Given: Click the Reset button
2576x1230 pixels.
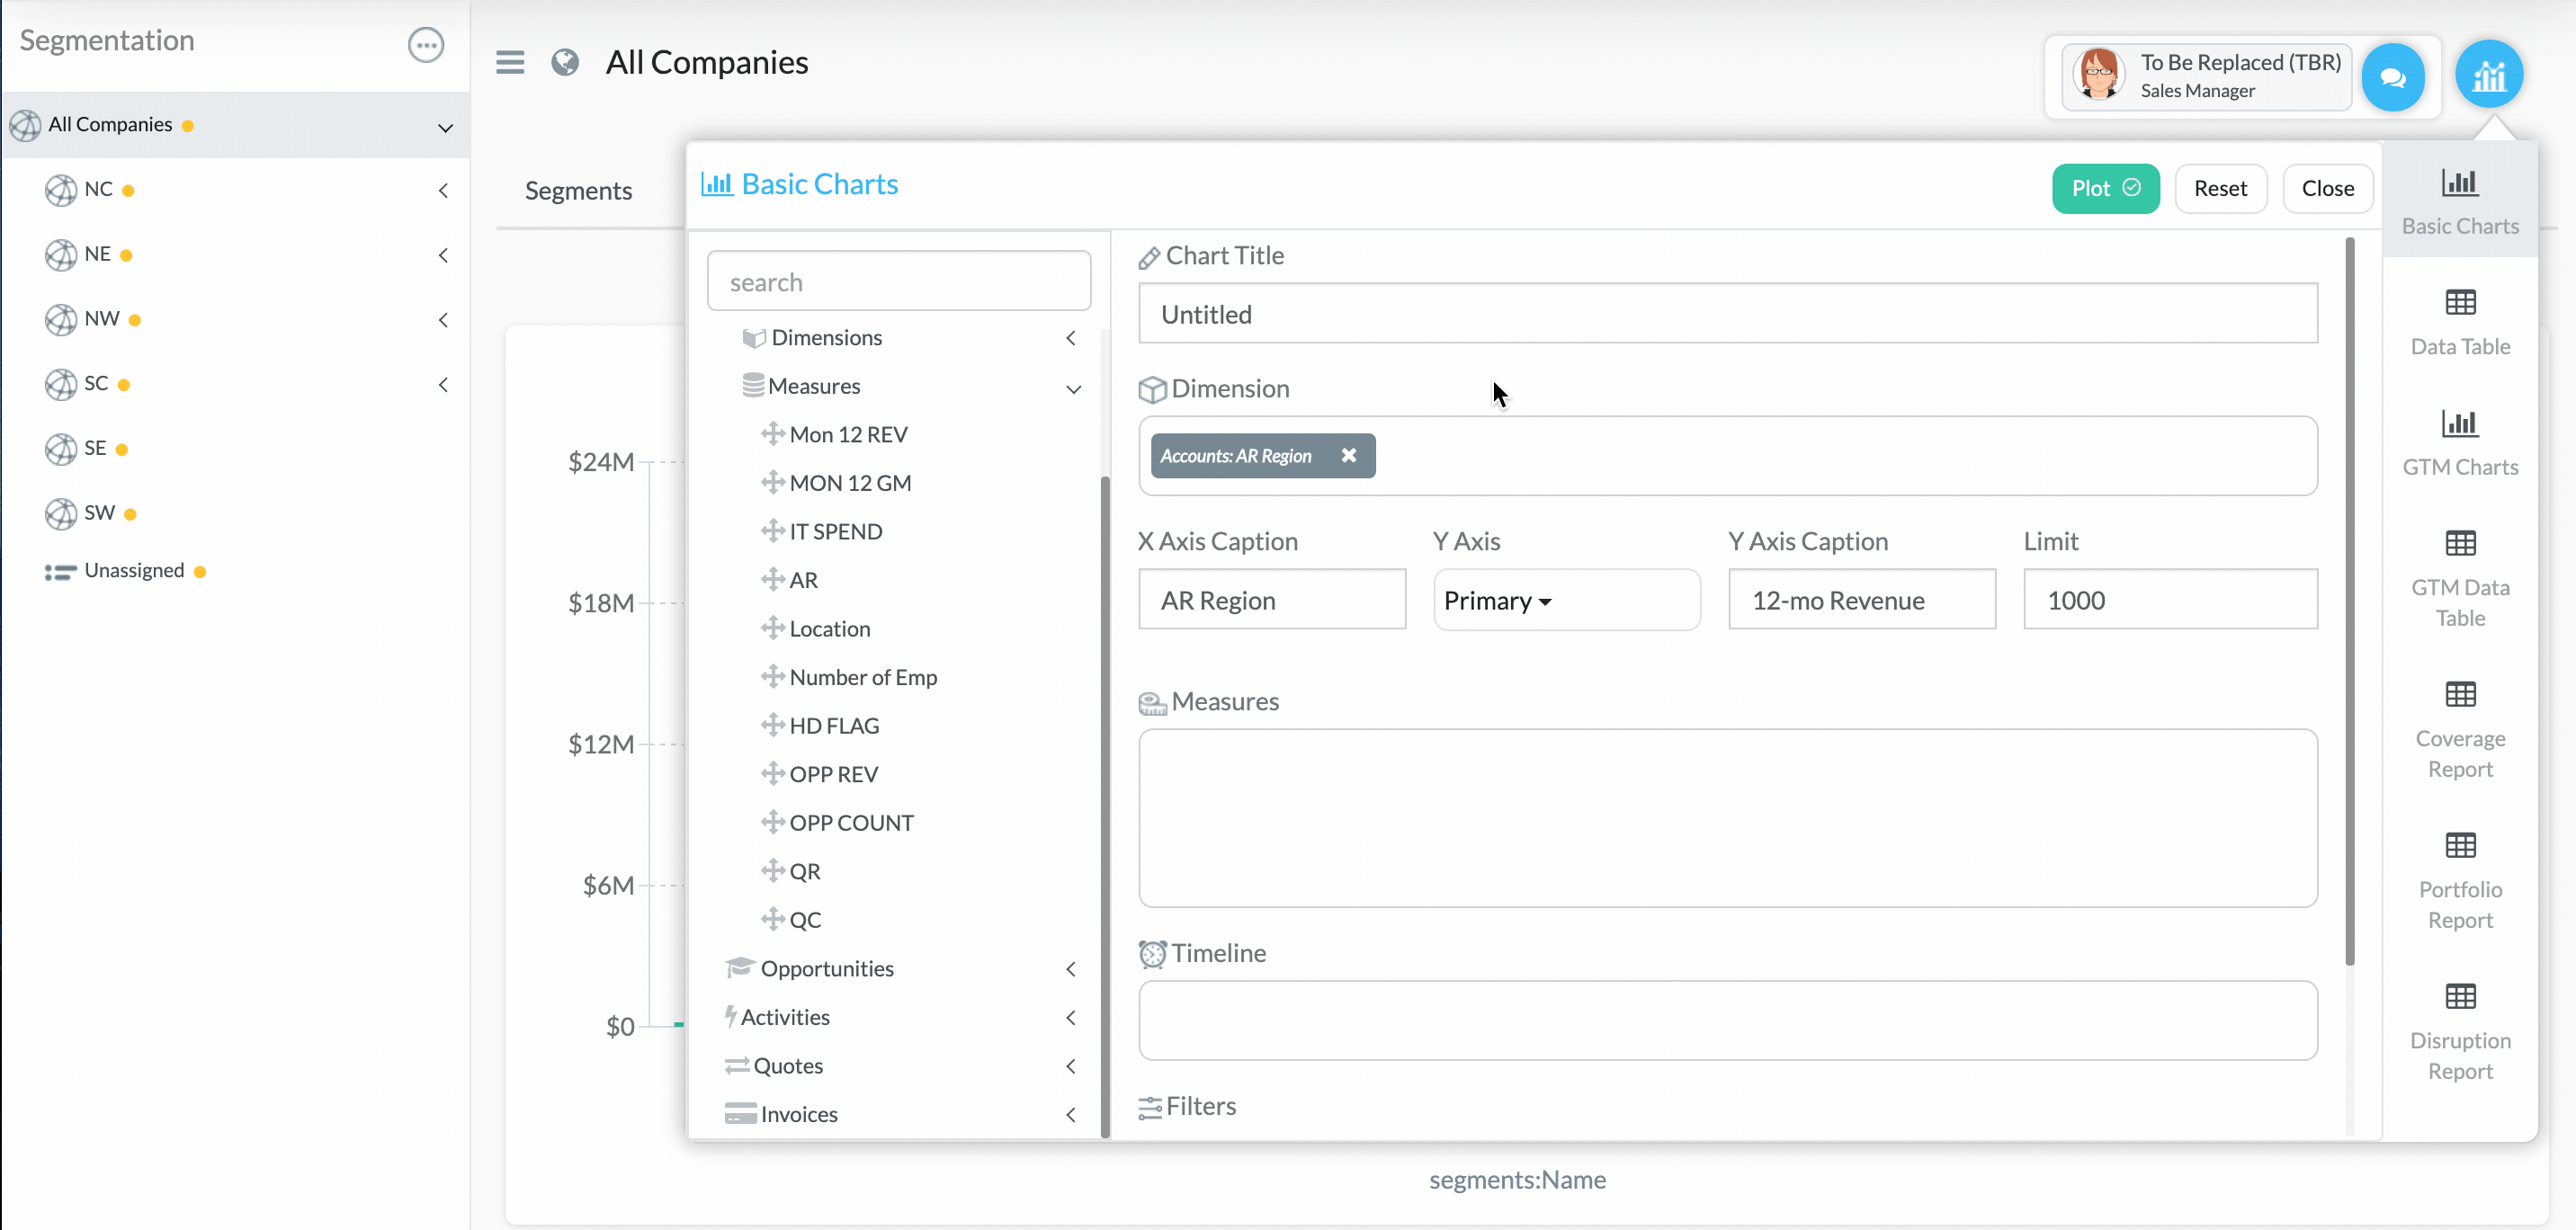Looking at the screenshot, I should click(2219, 188).
